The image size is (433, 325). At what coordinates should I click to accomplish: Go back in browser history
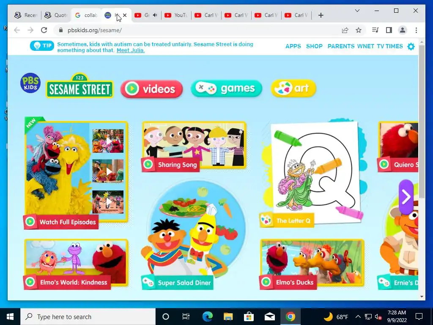pos(17,30)
